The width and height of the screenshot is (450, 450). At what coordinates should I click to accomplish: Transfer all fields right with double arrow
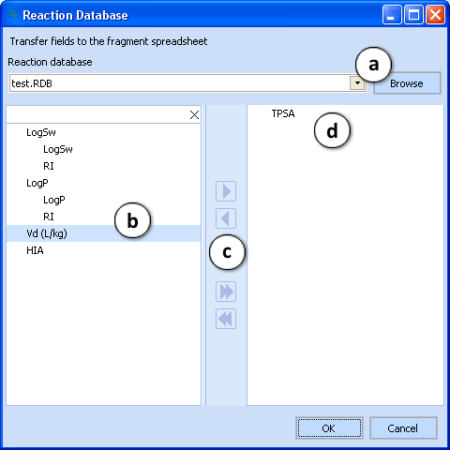226,292
